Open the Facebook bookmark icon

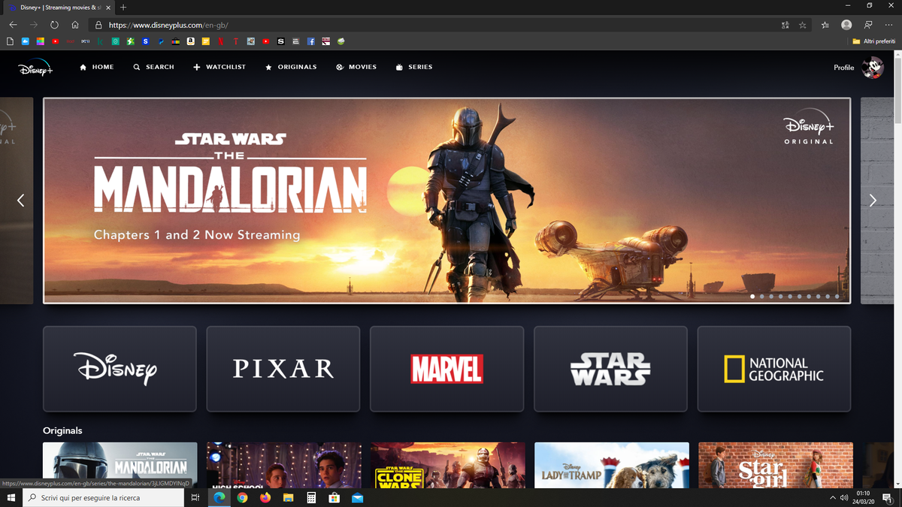click(310, 41)
